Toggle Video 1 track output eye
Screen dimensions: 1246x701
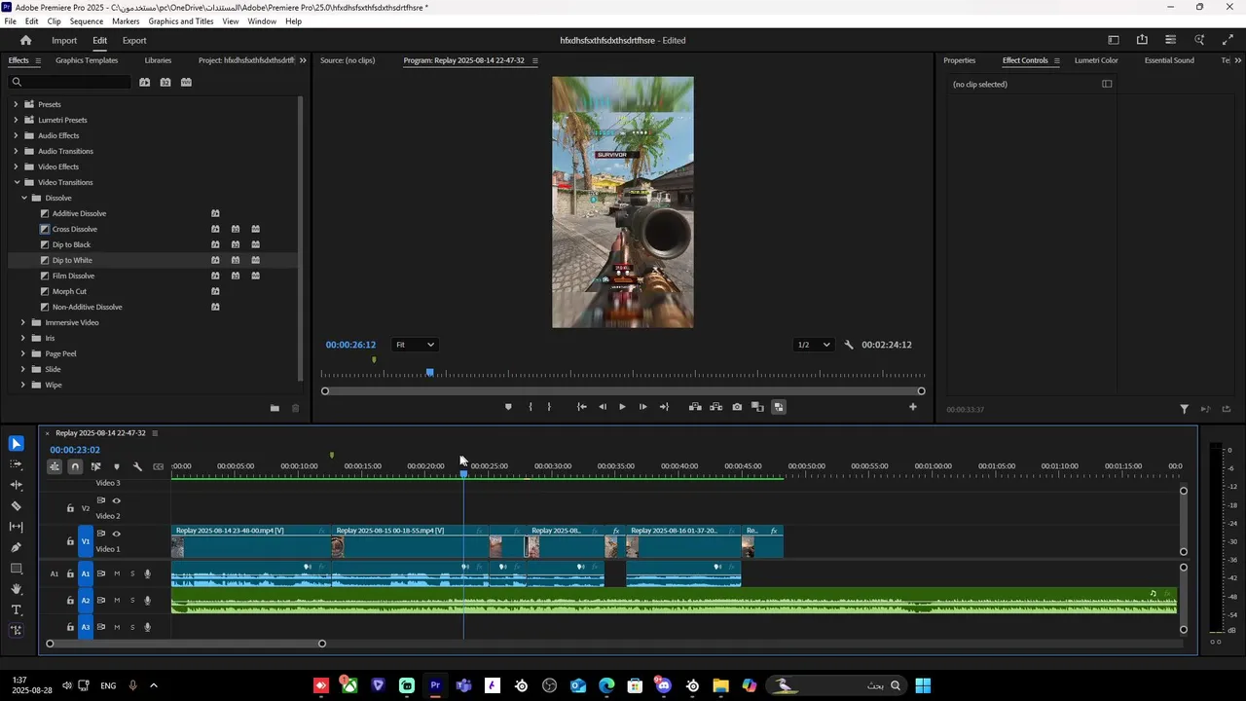click(117, 534)
